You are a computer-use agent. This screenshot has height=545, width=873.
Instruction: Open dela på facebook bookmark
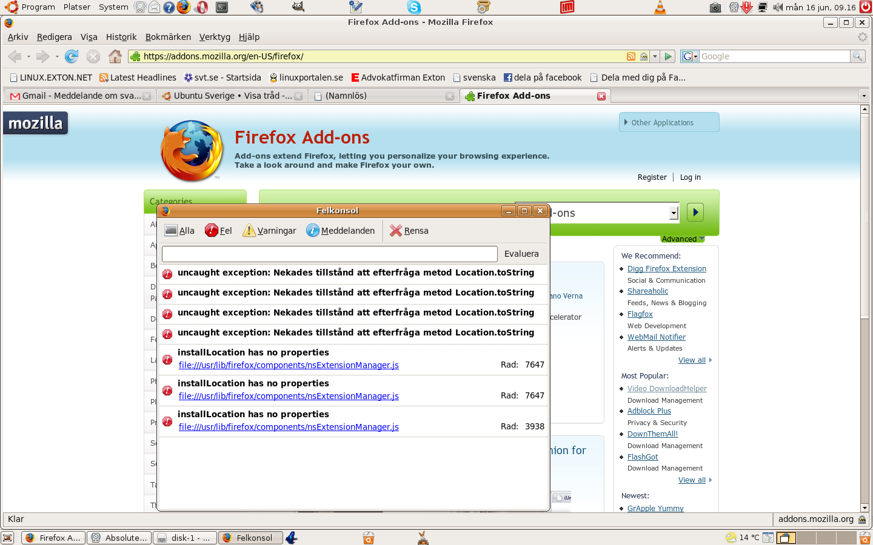pos(543,78)
